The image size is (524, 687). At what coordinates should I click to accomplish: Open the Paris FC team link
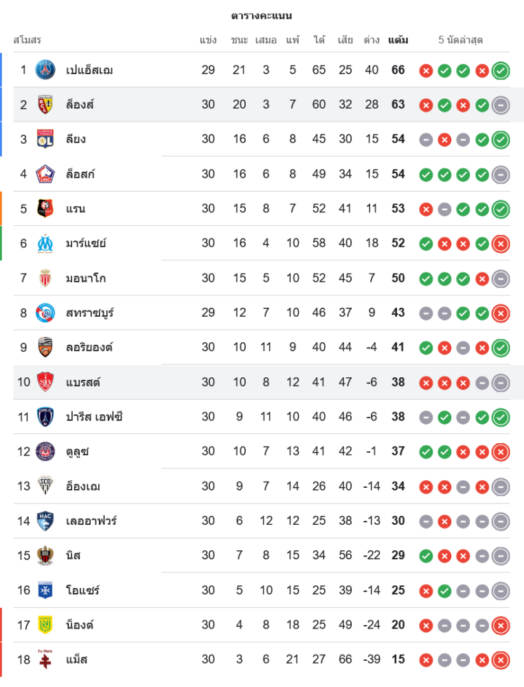pos(94,417)
